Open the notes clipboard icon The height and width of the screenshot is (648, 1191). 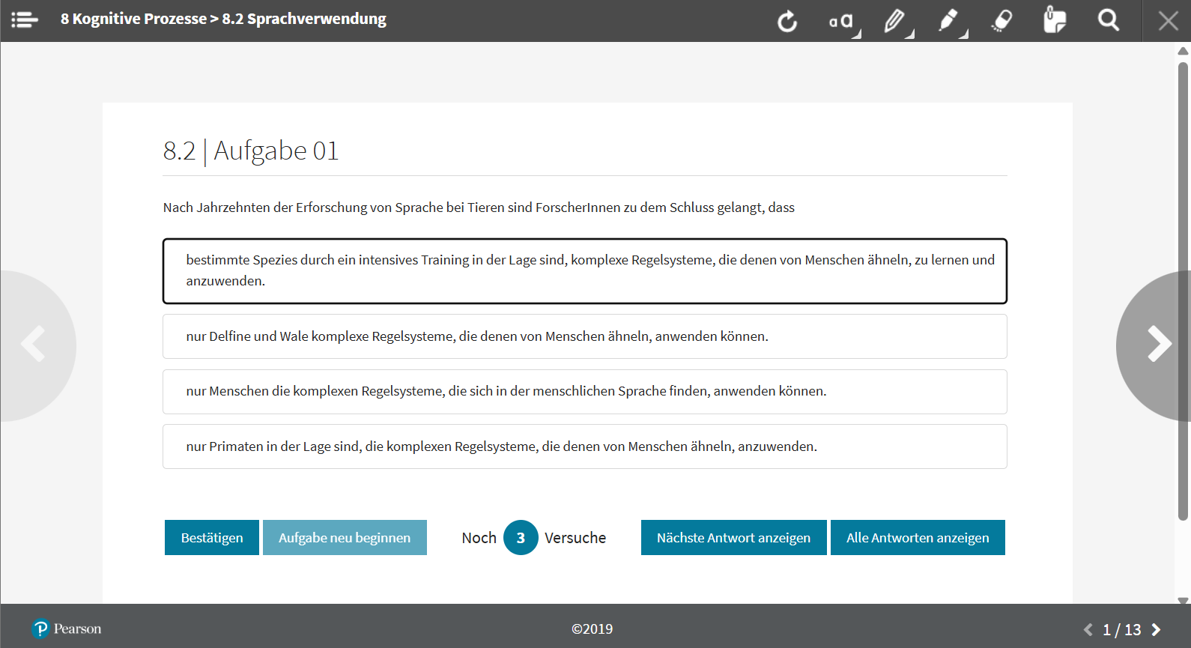pos(1055,20)
